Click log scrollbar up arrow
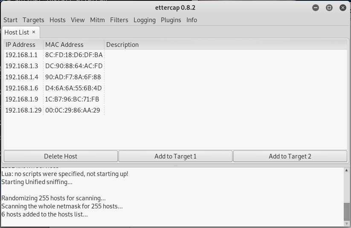This screenshot has width=351, height=228. [x=347, y=170]
